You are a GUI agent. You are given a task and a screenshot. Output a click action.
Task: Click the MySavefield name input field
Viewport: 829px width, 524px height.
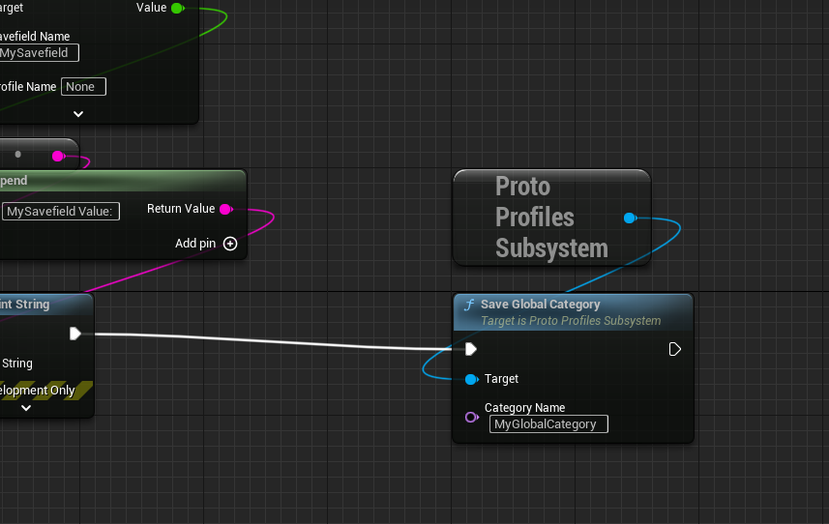point(39,53)
